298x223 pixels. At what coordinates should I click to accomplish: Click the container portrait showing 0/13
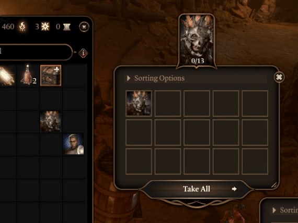click(197, 41)
